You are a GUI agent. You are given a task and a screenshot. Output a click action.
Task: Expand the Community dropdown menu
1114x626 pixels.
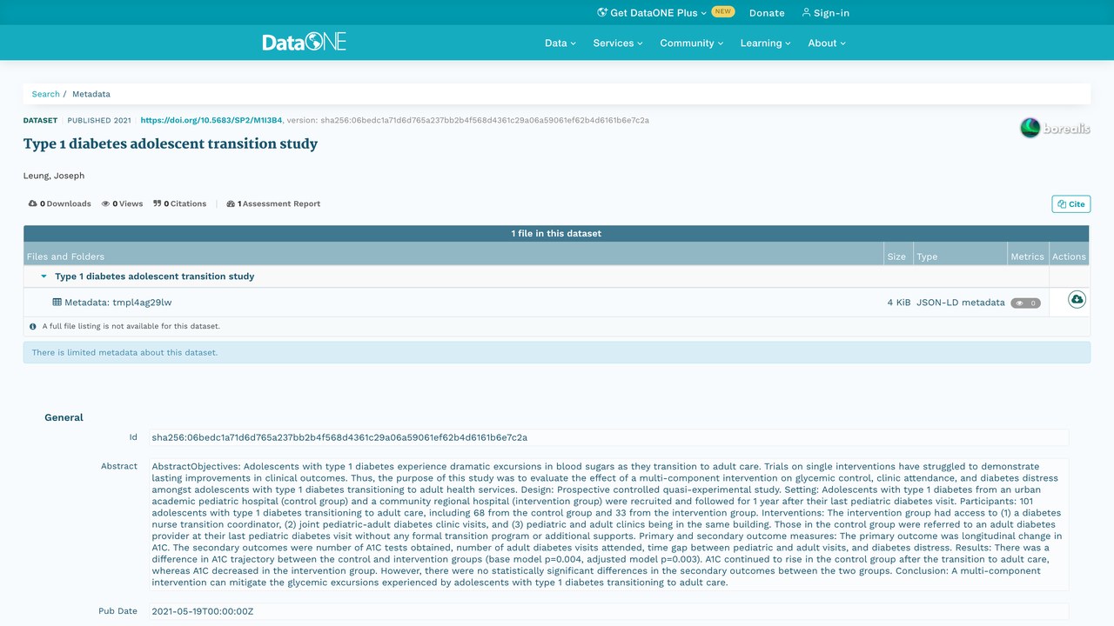(x=692, y=43)
